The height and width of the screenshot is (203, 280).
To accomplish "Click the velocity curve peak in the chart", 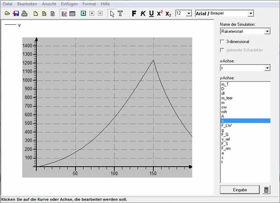I will click(153, 60).
